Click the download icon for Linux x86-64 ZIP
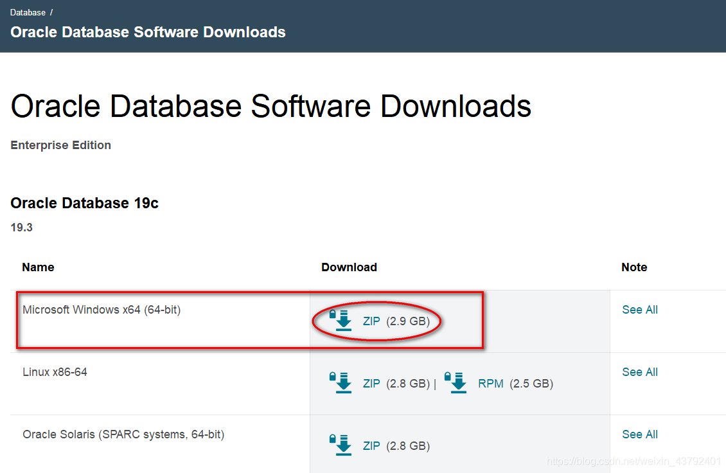Image resolution: width=726 pixels, height=473 pixels. [341, 383]
